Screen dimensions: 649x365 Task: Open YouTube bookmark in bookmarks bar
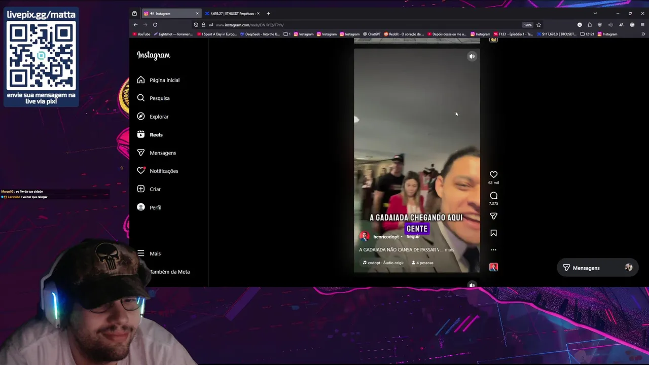point(141,34)
